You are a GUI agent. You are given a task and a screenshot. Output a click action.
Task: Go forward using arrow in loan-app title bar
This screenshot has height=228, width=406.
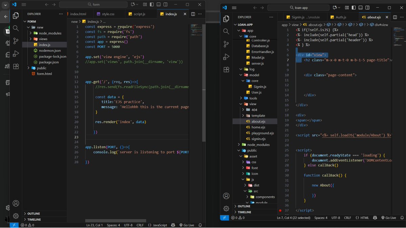click(262, 7)
